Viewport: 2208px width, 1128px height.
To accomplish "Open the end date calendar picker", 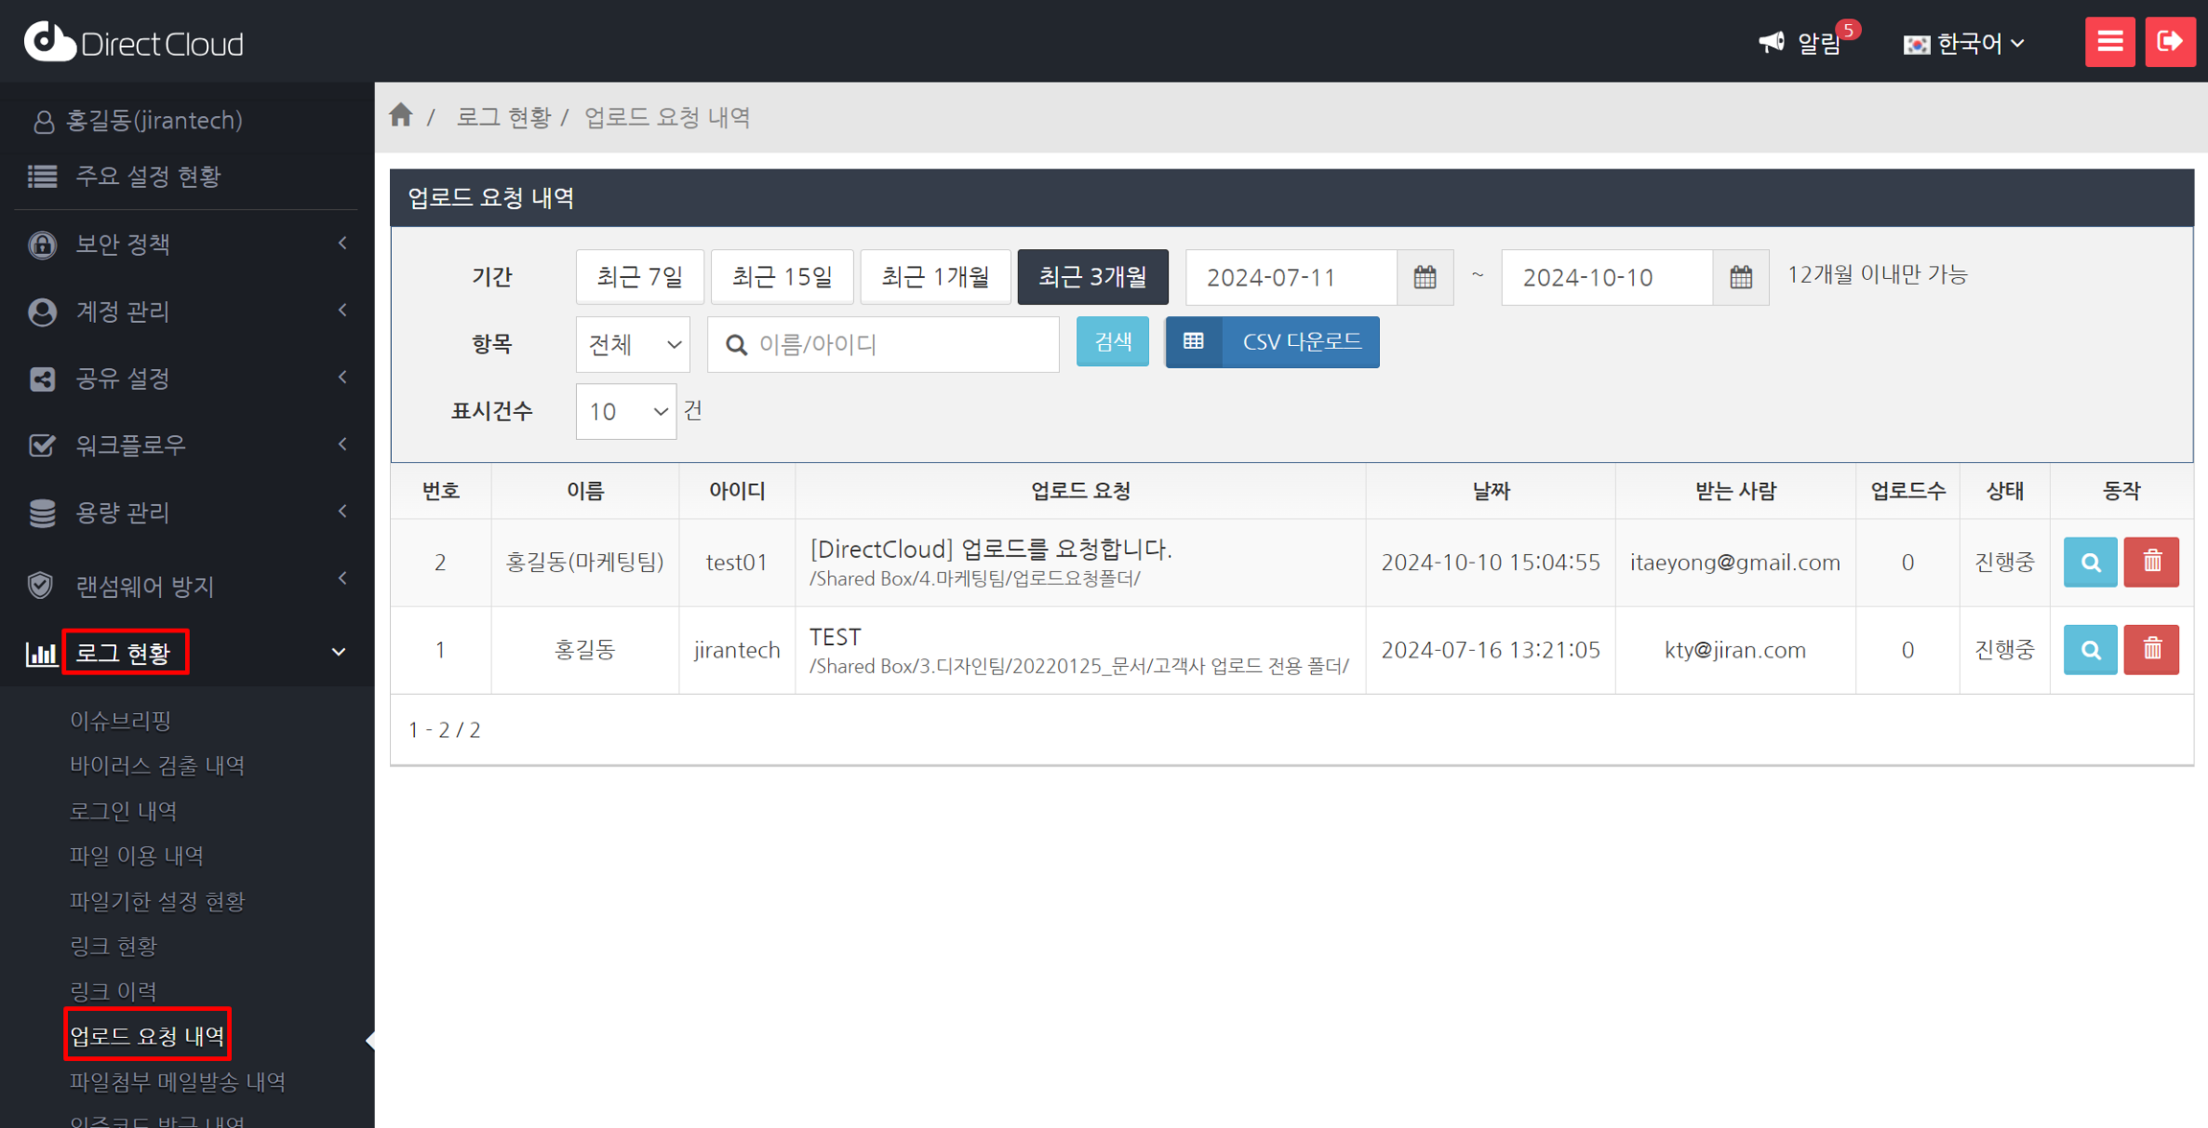I will 1740,278.
